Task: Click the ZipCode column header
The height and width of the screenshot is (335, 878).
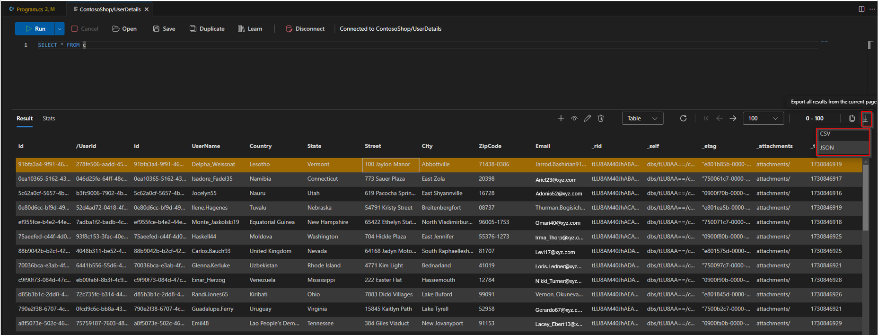Action: click(490, 146)
